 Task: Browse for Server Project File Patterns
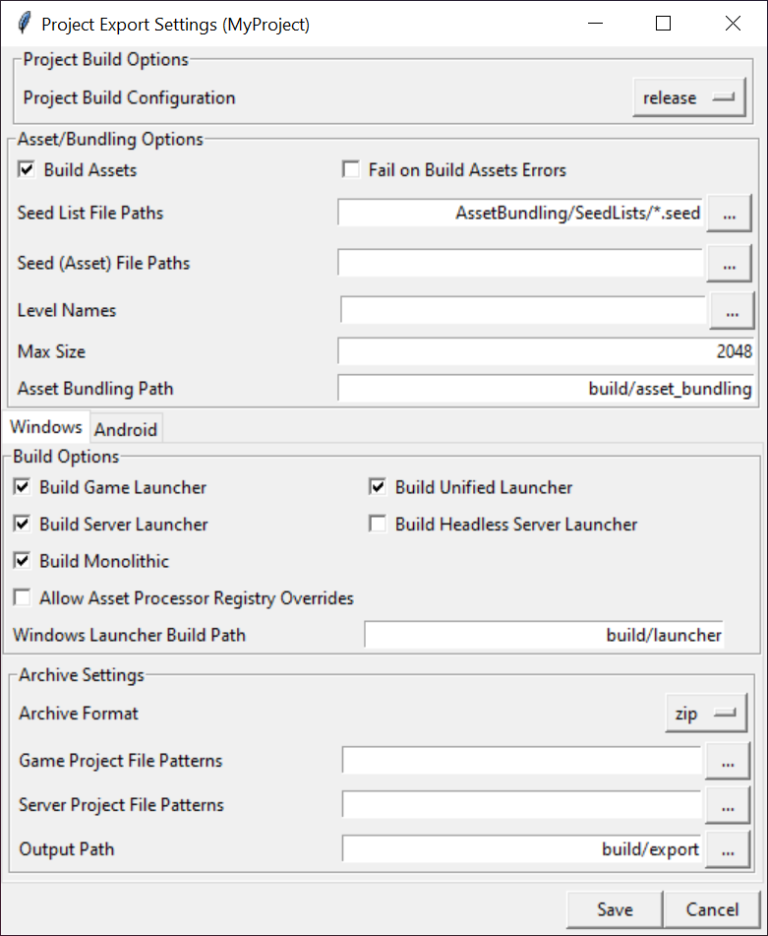728,805
